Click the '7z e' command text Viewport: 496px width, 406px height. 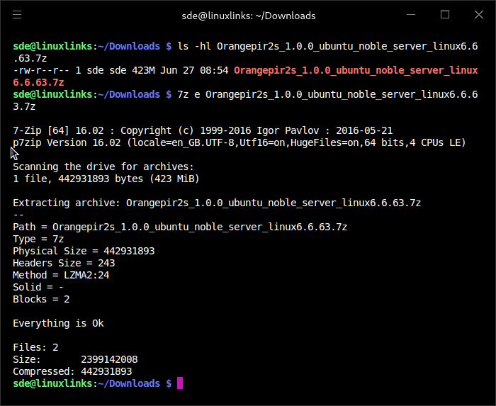click(188, 94)
